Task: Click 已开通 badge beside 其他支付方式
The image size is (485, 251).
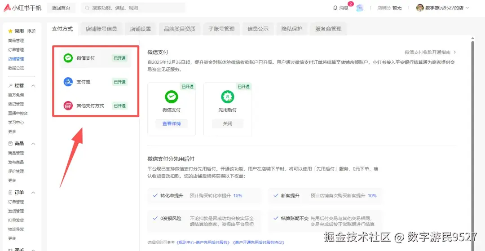Action: point(120,106)
